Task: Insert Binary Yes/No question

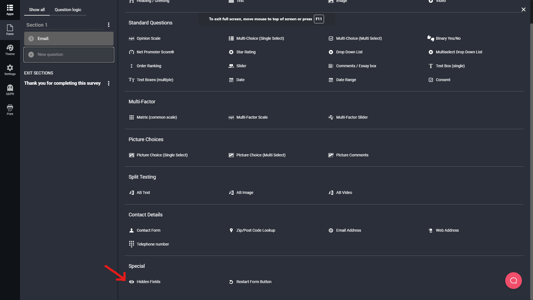Action: click(x=444, y=38)
